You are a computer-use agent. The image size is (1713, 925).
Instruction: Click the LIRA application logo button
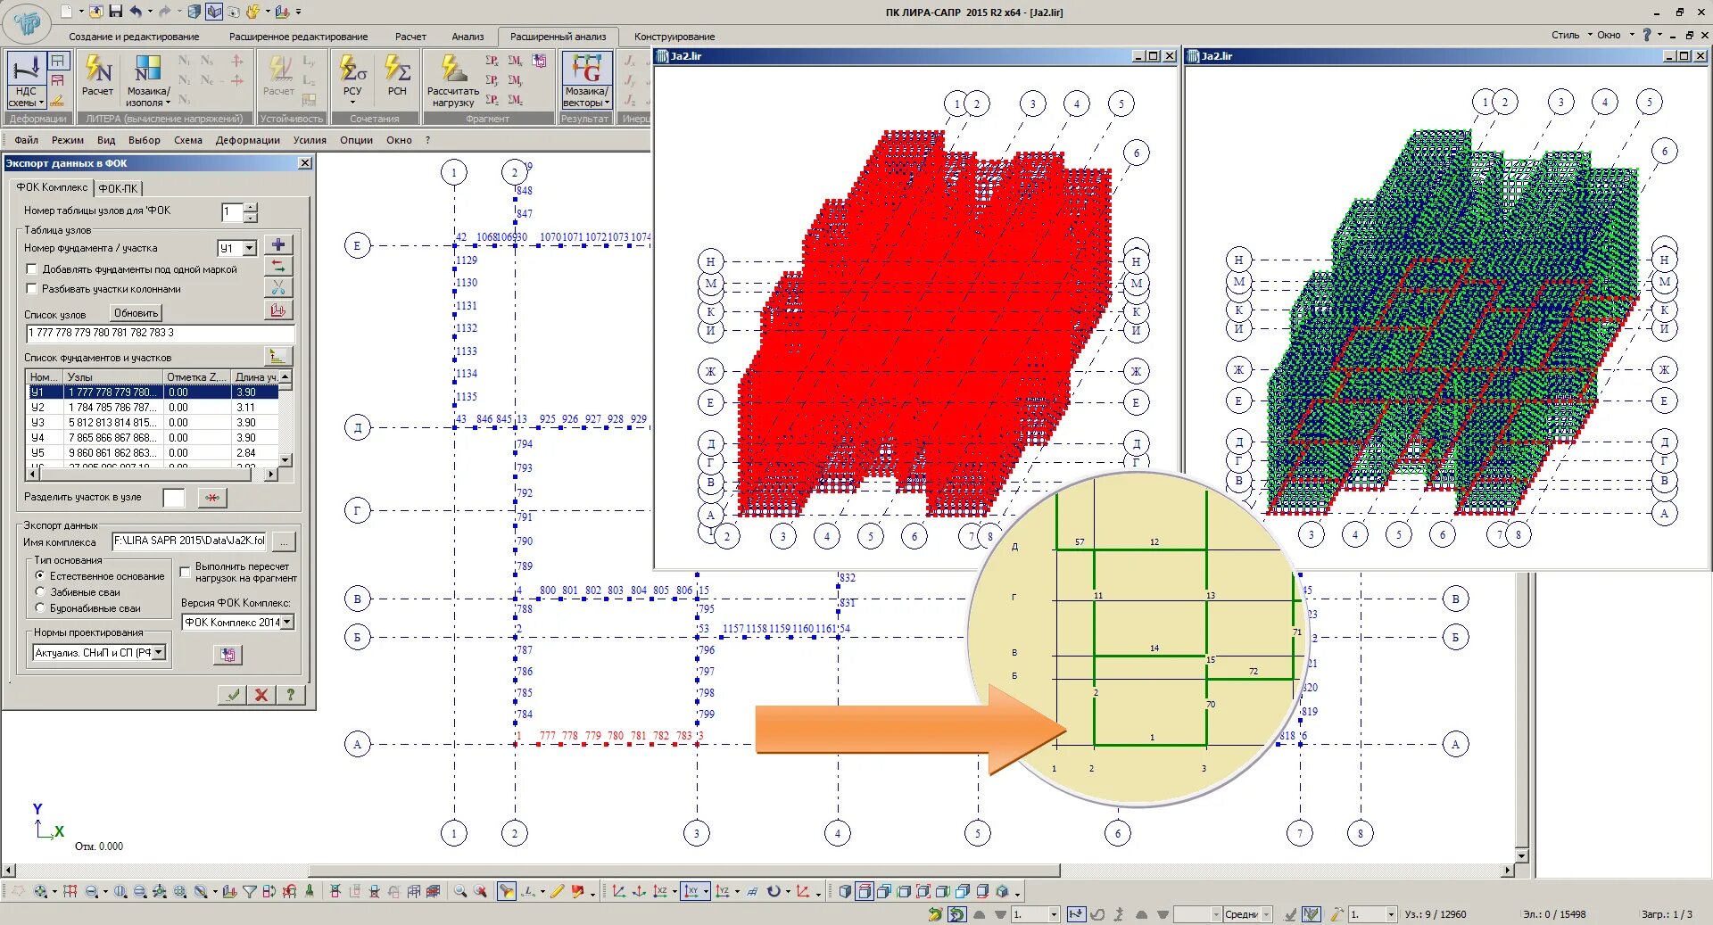(27, 22)
